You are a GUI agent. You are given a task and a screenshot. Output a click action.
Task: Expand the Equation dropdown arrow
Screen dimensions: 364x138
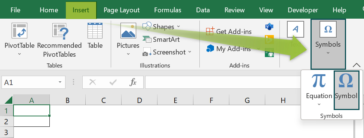(x=319, y=104)
